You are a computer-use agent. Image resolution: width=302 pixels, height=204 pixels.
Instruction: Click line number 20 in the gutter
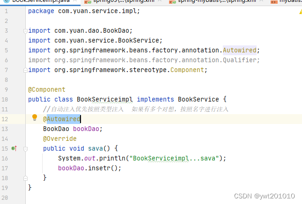(5, 197)
